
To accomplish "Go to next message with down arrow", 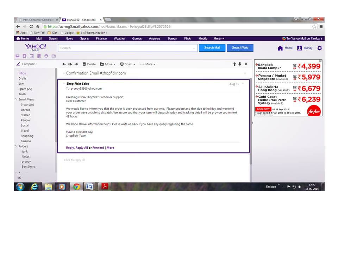I will click(x=240, y=64).
